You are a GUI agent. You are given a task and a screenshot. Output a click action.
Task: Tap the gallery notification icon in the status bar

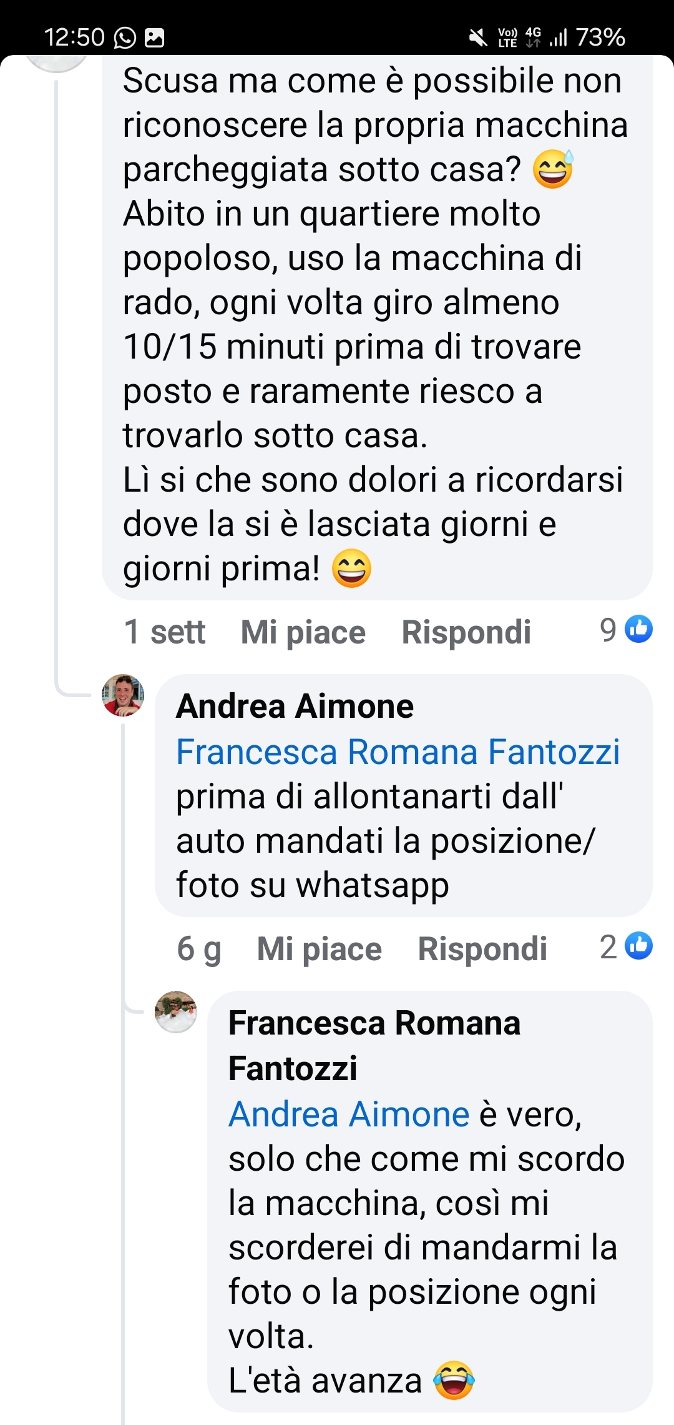point(154,37)
